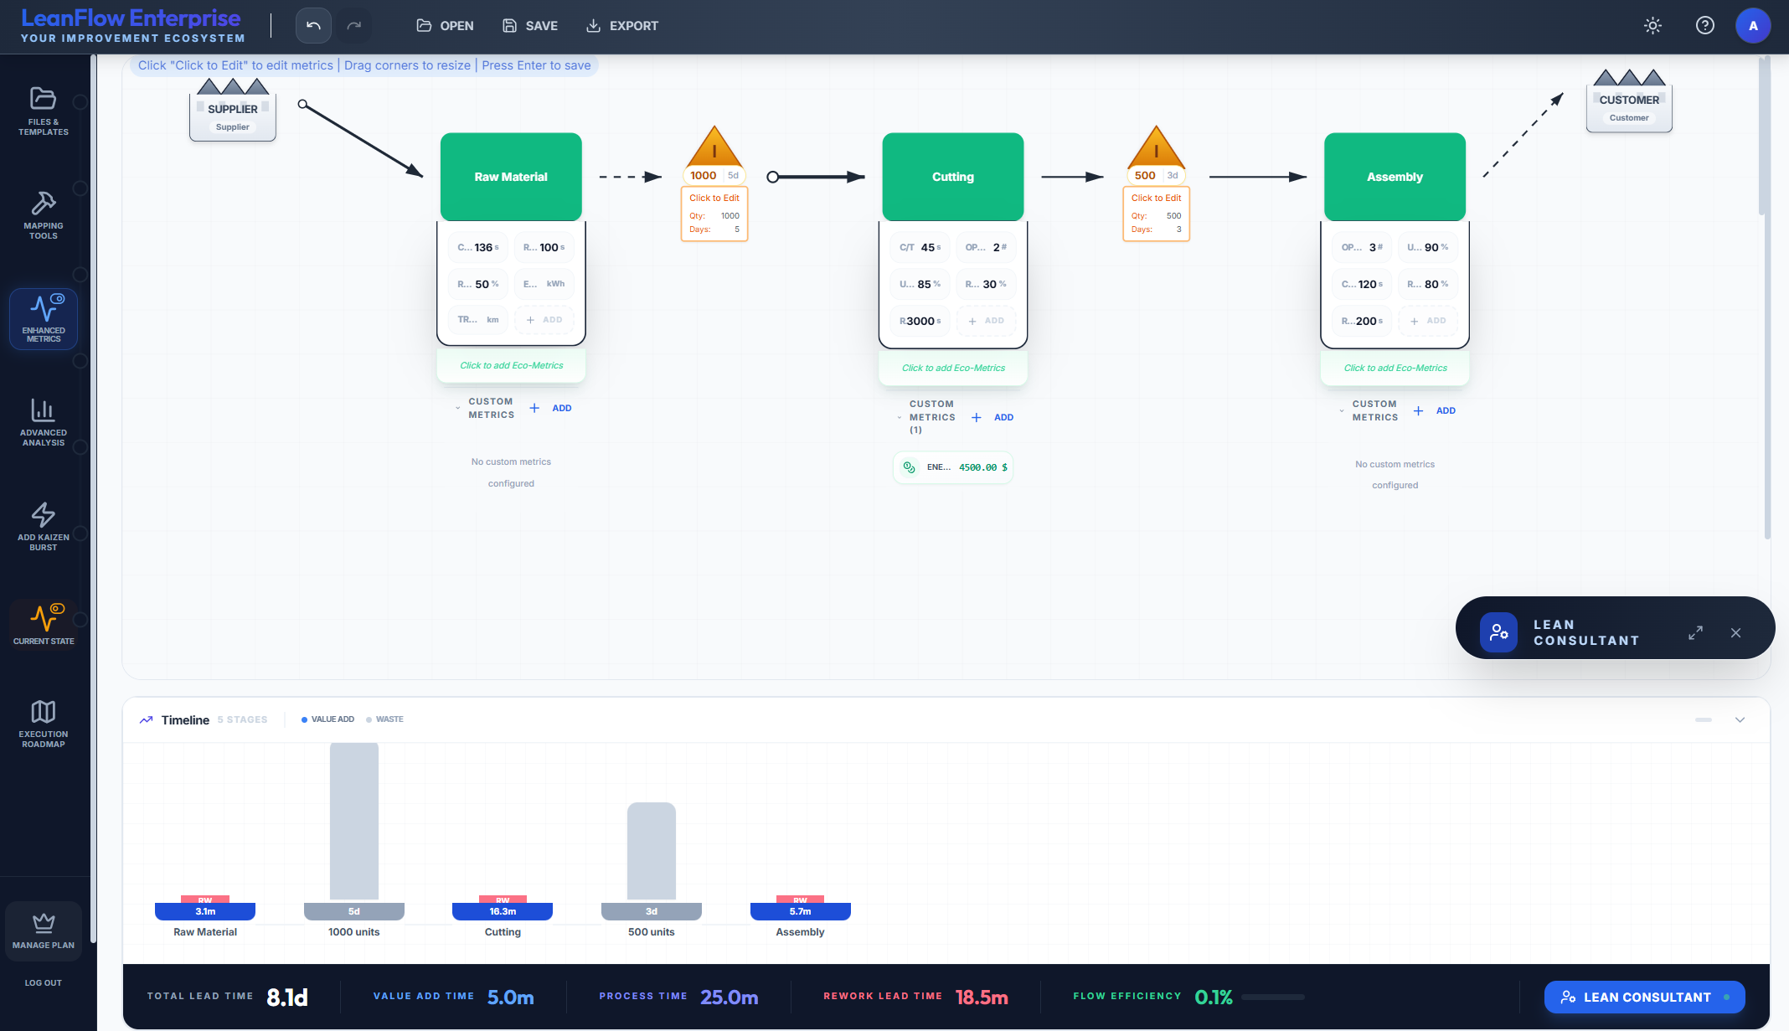
Task: Collapse Assembly's Custom Metrics section
Action: pos(1343,410)
